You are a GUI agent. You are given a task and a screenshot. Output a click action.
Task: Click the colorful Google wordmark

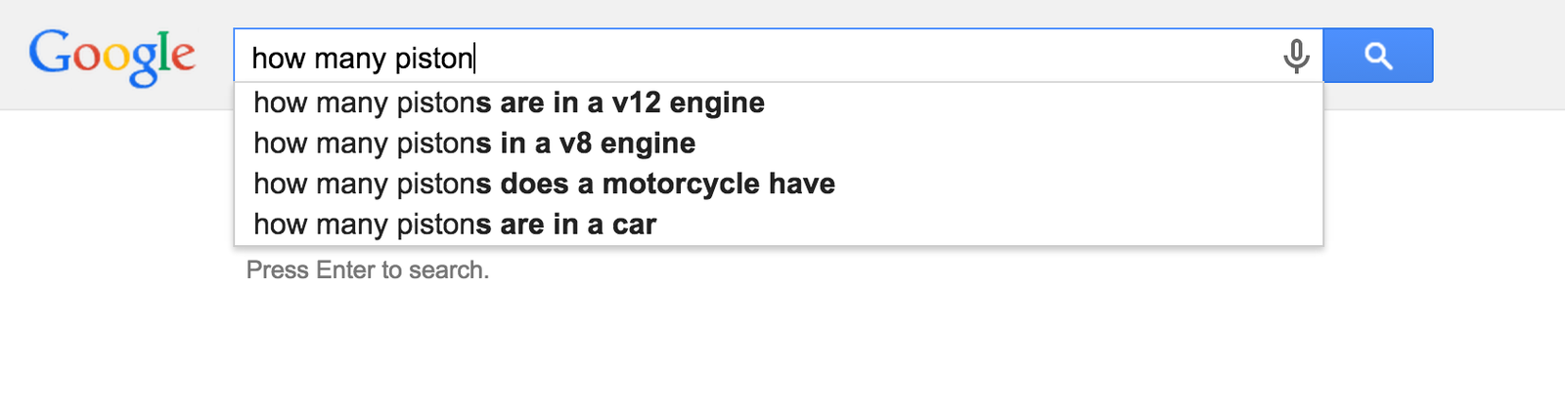pyautogui.click(x=112, y=57)
